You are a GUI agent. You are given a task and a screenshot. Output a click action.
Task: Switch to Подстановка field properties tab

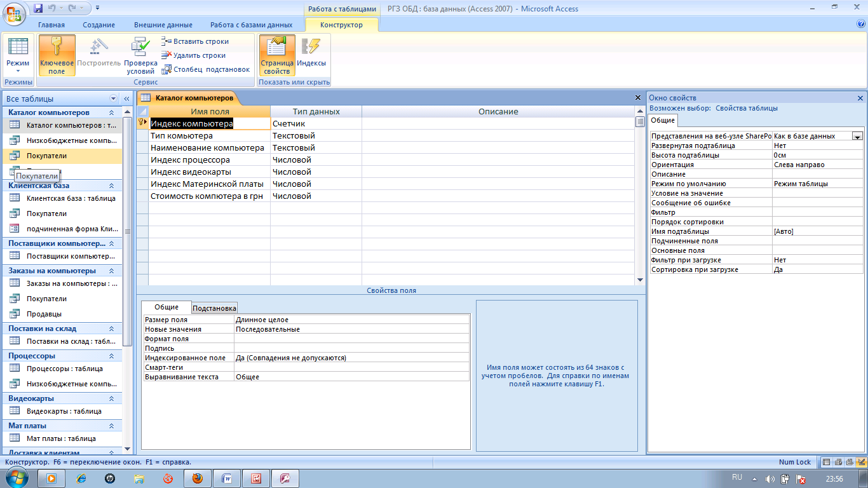coord(215,308)
